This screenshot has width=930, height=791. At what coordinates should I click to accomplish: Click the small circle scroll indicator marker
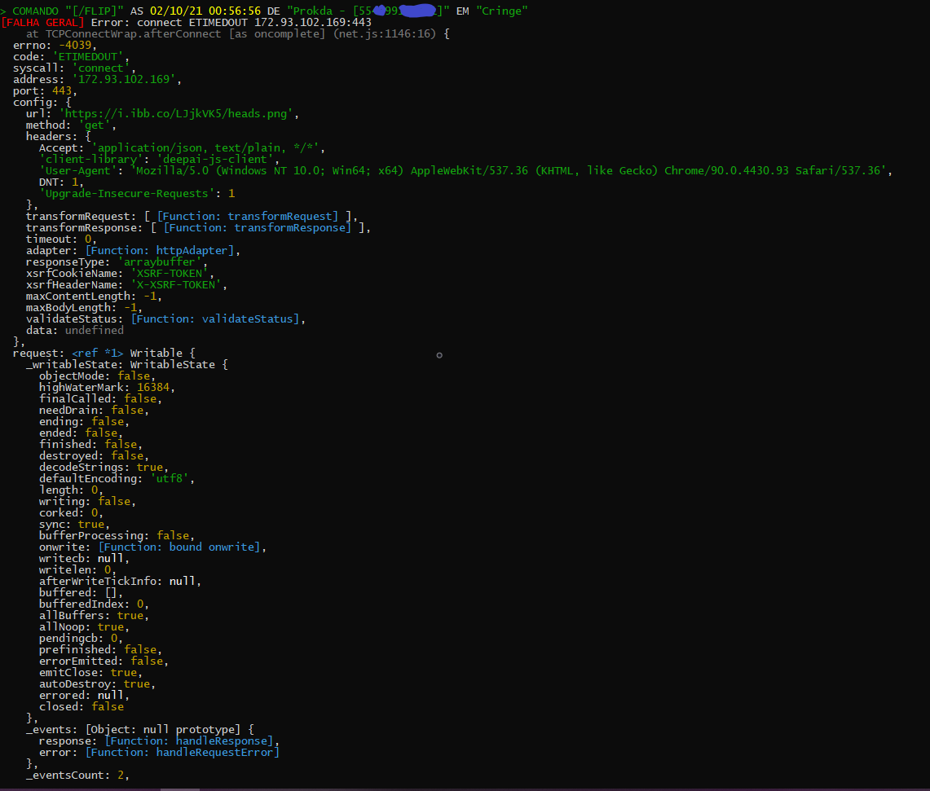point(439,355)
